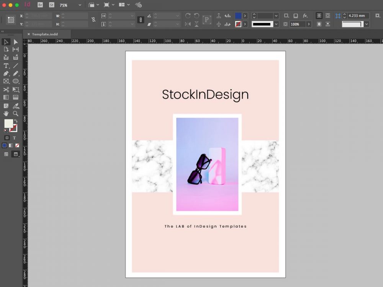
Task: Open Adobe Stock via St icon
Action: 52,5
